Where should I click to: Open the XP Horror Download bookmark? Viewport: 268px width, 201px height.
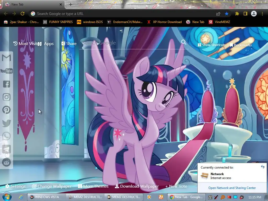point(164,22)
